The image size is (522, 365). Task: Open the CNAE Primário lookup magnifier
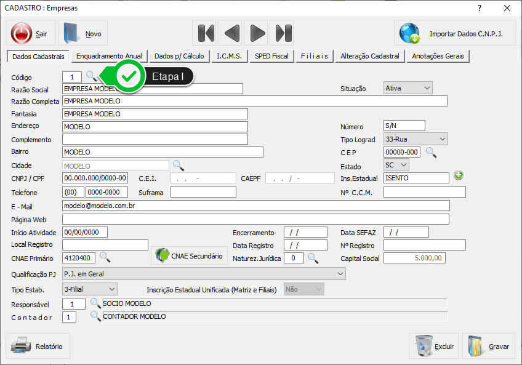pyautogui.click(x=105, y=257)
